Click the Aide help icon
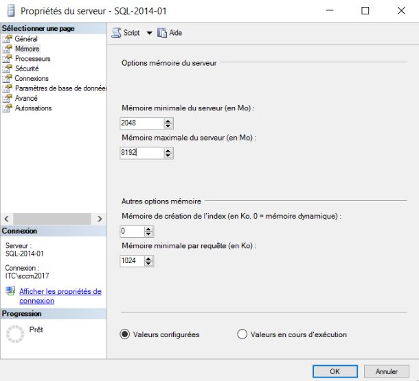 pos(162,33)
